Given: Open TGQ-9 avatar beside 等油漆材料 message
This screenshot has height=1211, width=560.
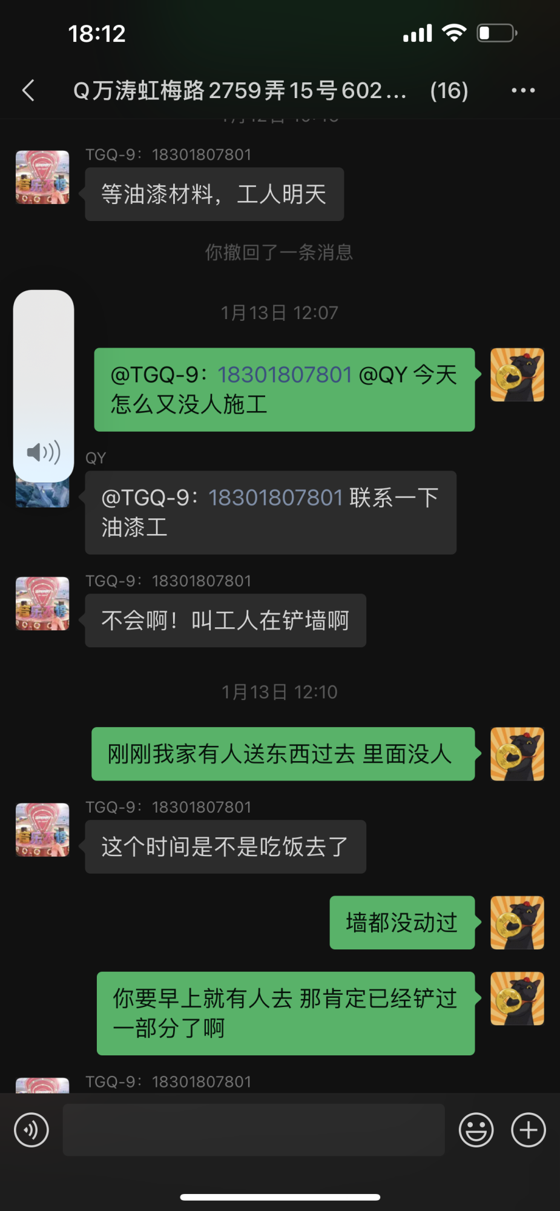Looking at the screenshot, I should click(x=42, y=177).
